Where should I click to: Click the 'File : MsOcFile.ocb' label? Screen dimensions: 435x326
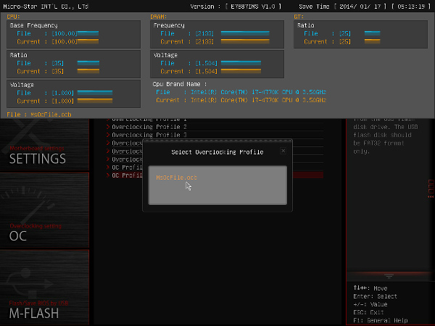[x=39, y=114]
